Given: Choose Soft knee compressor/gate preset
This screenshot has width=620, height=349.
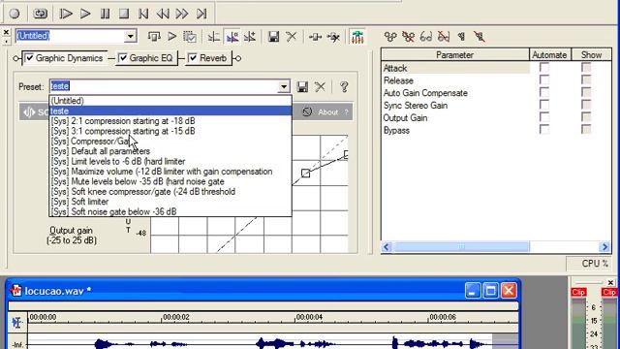Looking at the screenshot, I should coord(170,192).
